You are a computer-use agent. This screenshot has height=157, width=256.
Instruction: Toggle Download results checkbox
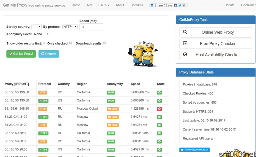[x=105, y=43]
